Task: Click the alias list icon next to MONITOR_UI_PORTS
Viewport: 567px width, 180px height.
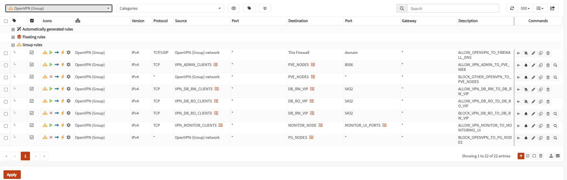Action: [x=385, y=125]
